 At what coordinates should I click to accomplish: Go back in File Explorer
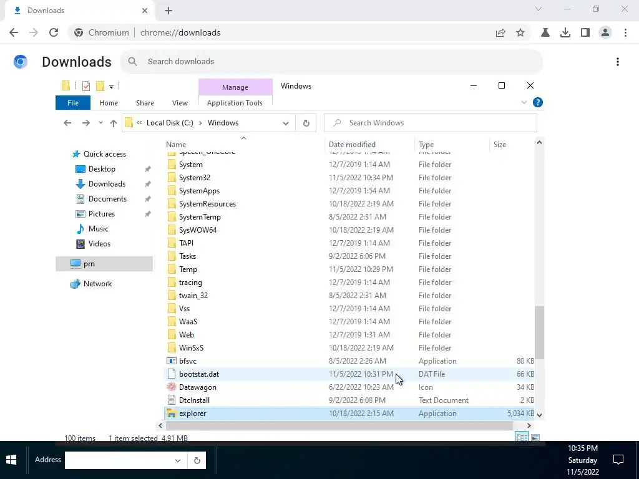pos(67,123)
